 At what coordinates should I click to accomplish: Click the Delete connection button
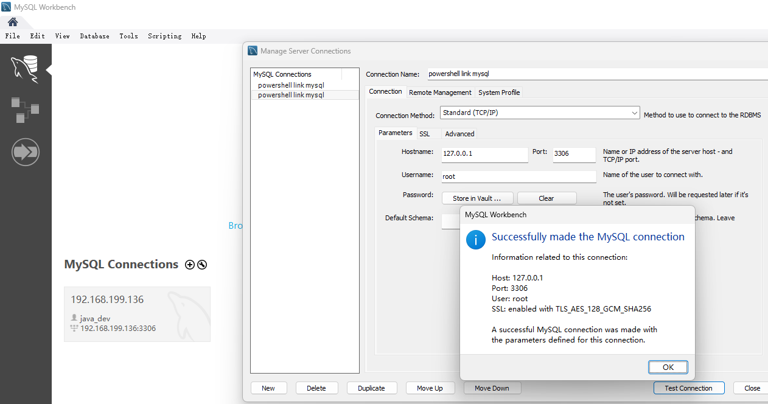point(316,388)
